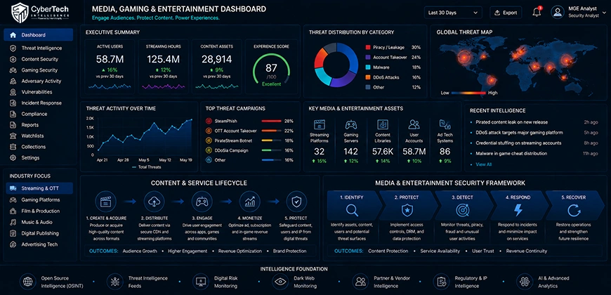Click the Partner & Vendor Intelligence icon
611x295 pixels.
(x=360, y=282)
